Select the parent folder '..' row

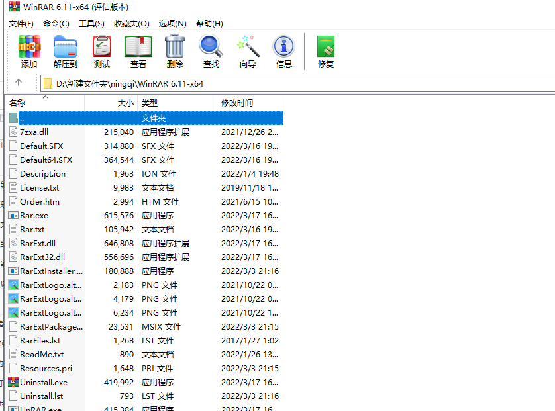pyautogui.click(x=145, y=118)
